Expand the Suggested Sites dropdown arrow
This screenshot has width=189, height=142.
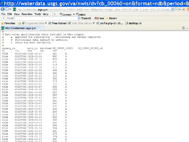(x=46, y=23)
